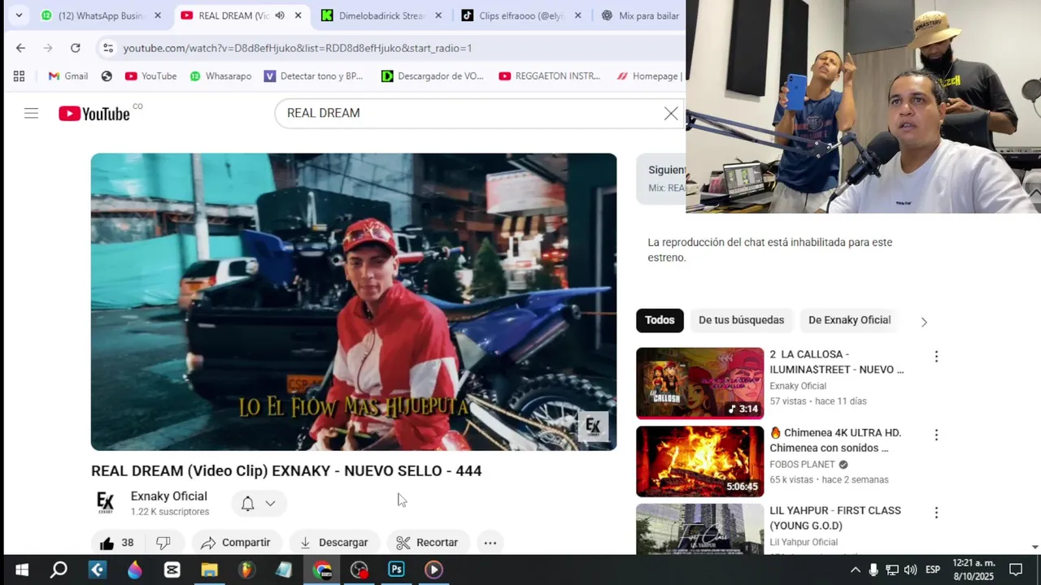Viewport: 1041px width, 585px height.
Task: Close the Clips elfraooo tab
Action: tap(578, 15)
